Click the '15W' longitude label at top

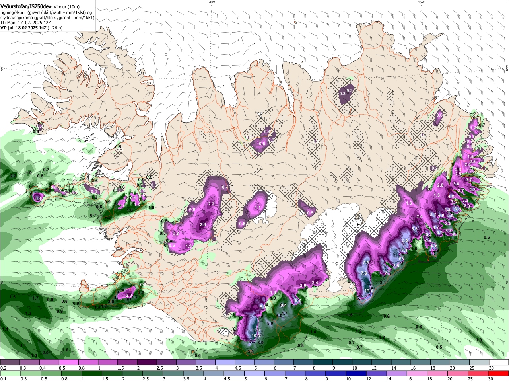[x=421, y=2]
